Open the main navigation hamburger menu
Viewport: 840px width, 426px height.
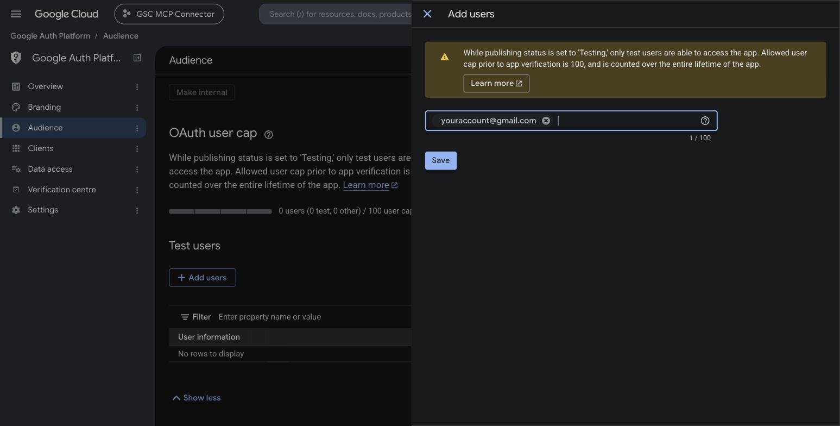click(16, 14)
